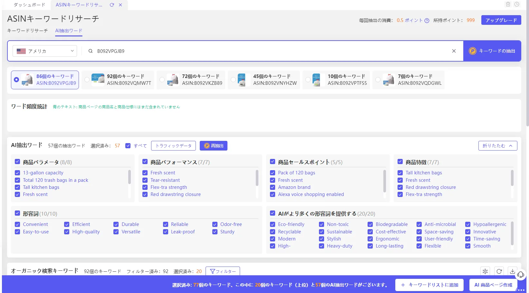Click the B092VPTFS5 product thumbnail

pyautogui.click(x=316, y=80)
